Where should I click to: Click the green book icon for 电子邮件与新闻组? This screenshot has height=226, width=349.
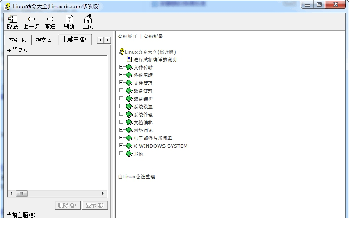click(129, 138)
